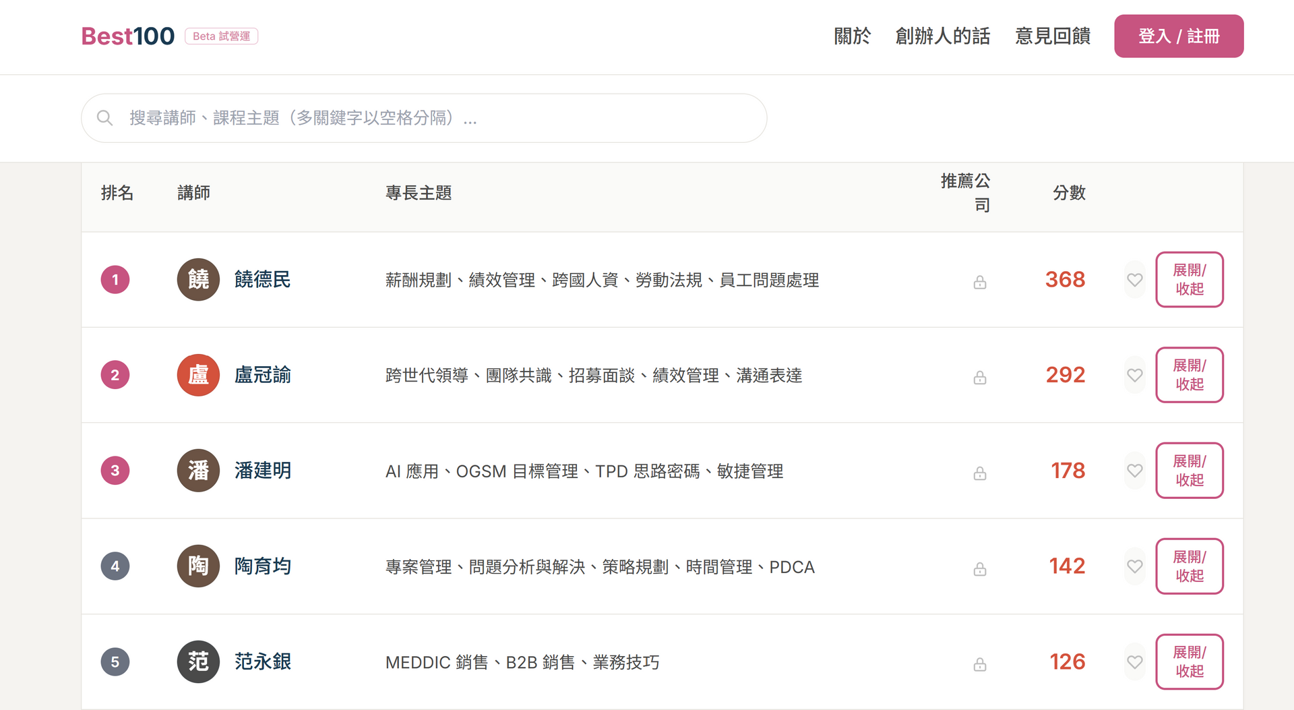Click the search magnifier icon
This screenshot has width=1294, height=710.
pyautogui.click(x=105, y=117)
